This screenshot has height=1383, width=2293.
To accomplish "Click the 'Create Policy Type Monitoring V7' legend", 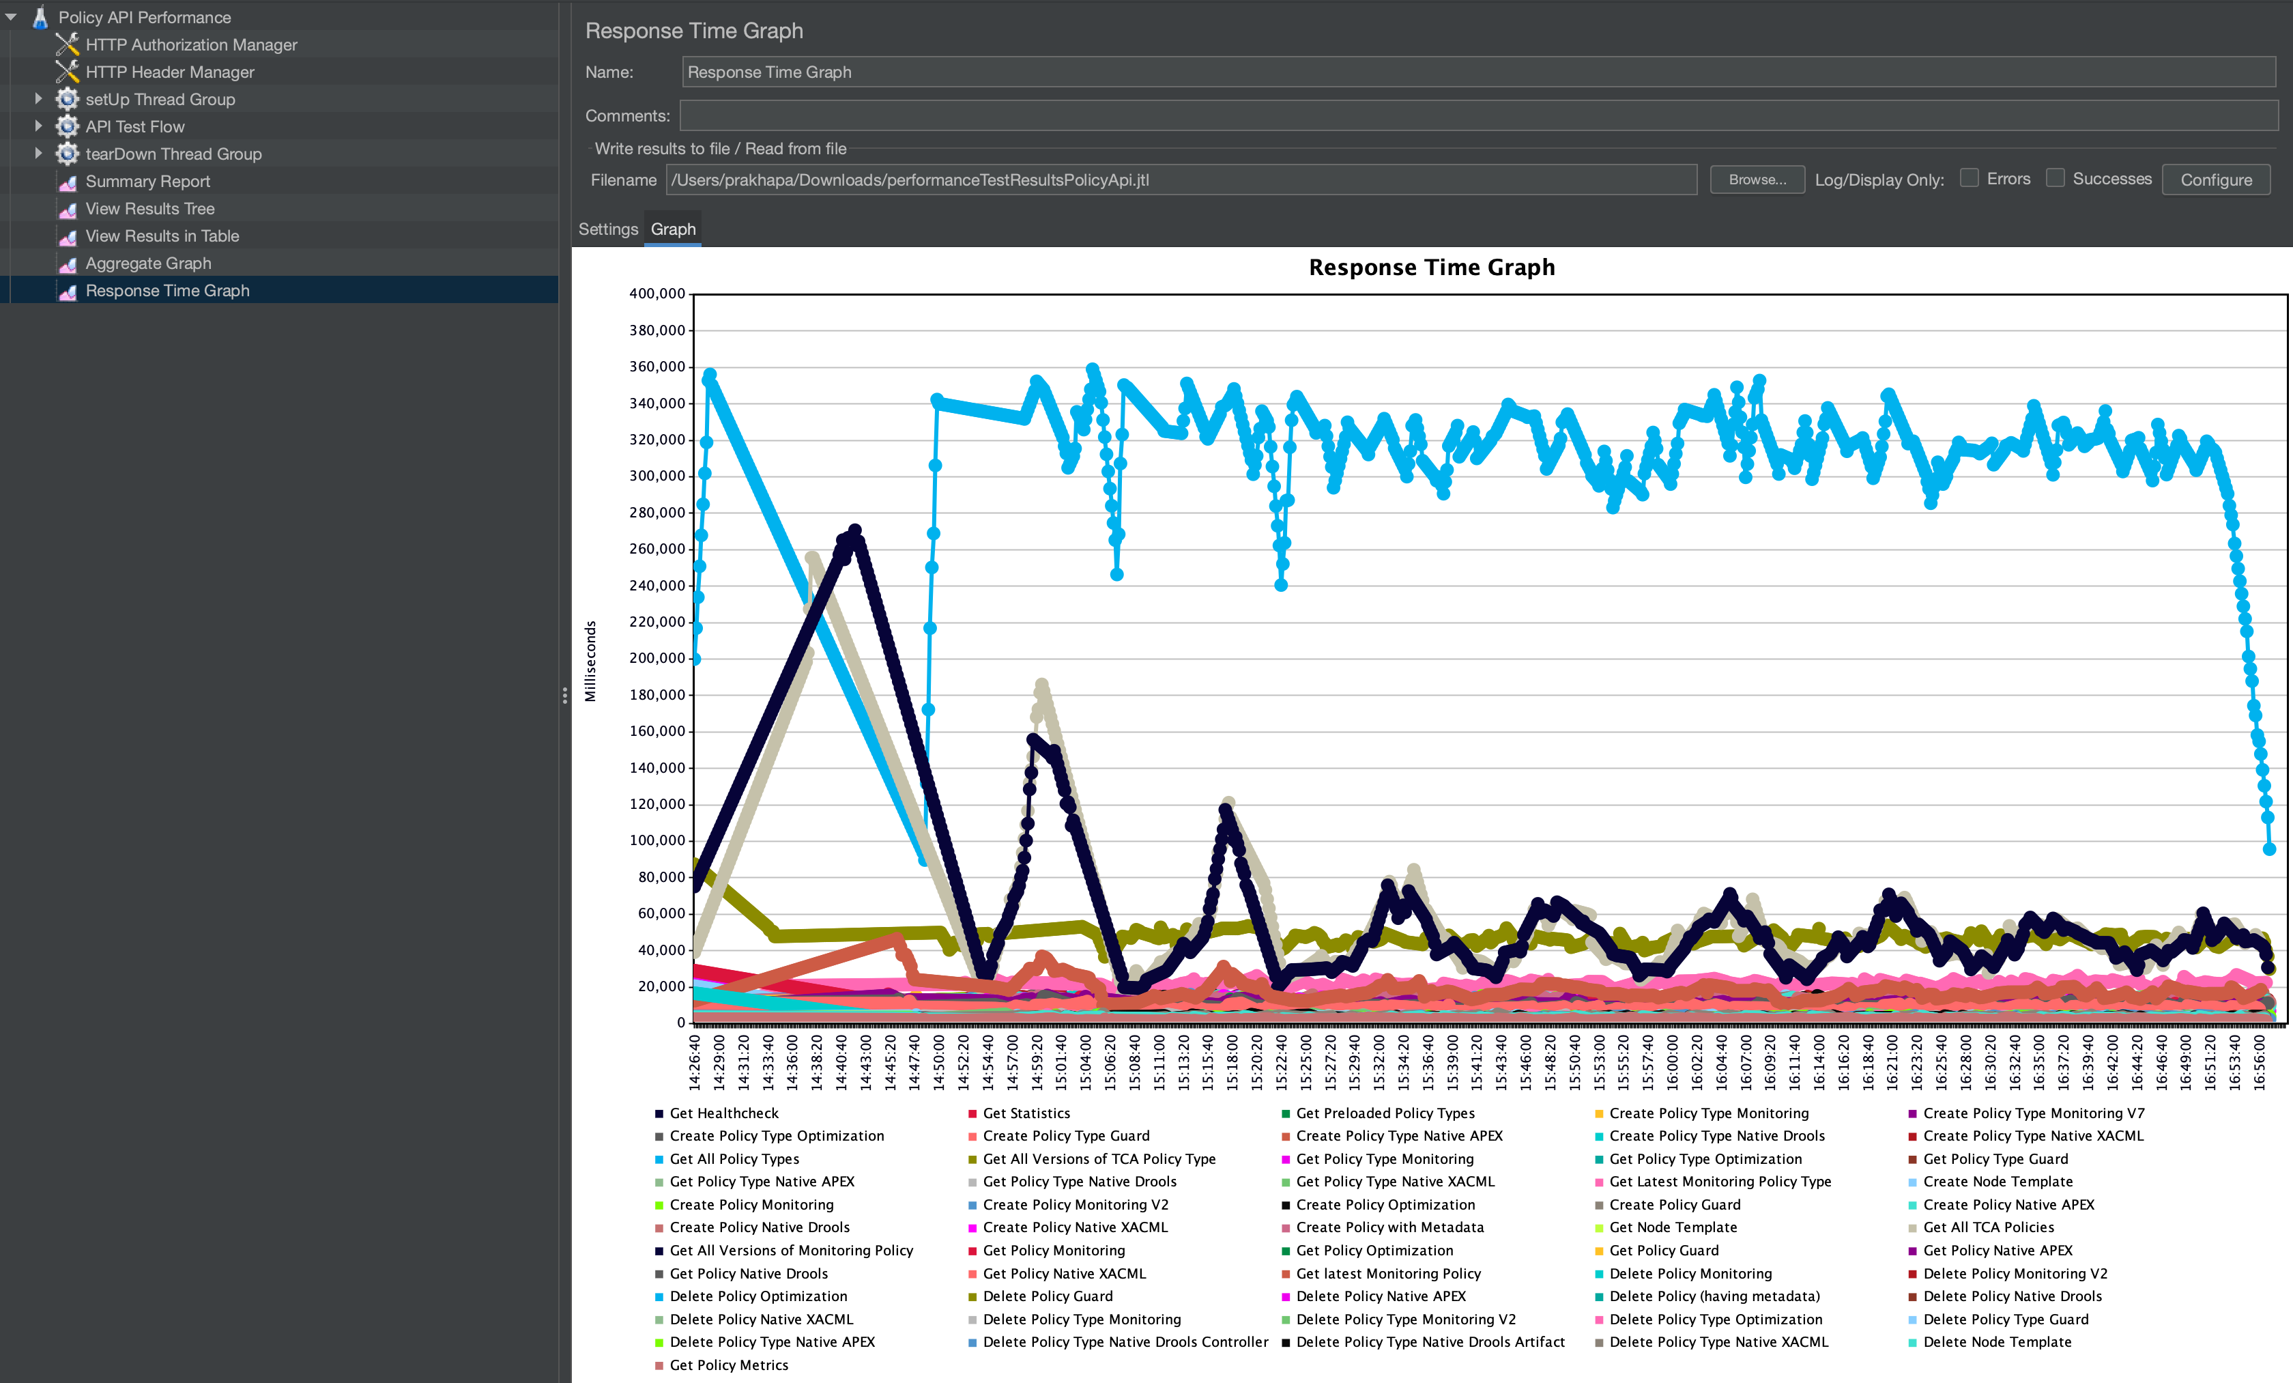I will coord(2034,1113).
